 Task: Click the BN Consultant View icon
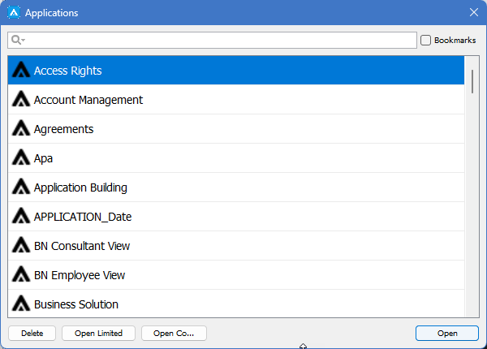pyautogui.click(x=21, y=246)
